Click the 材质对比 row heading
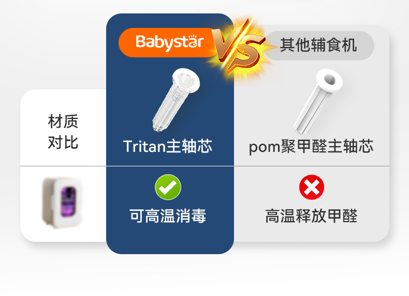409x296 pixels. 63,131
